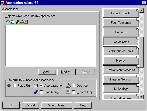
Task: Click System Tray icon in list header
Action: coord(26,22)
